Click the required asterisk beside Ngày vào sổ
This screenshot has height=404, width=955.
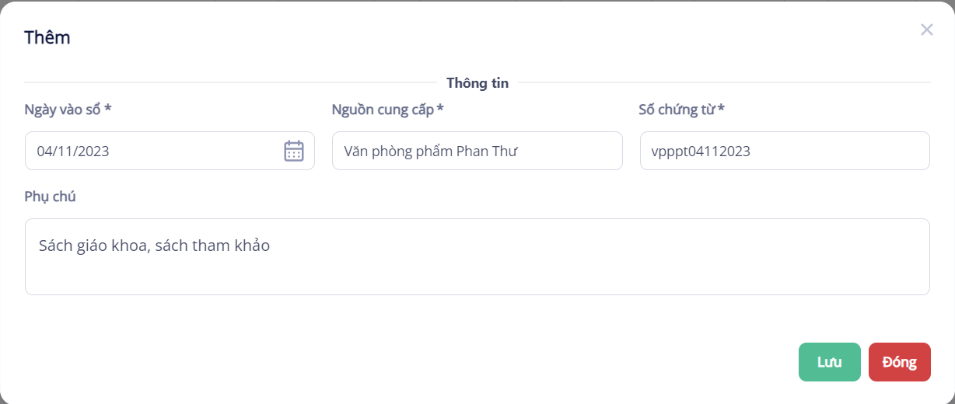108,109
